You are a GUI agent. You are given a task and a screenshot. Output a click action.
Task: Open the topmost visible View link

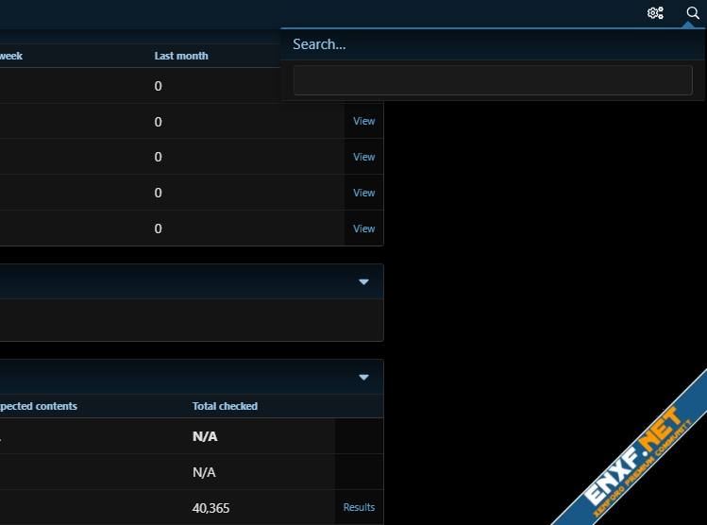click(363, 121)
